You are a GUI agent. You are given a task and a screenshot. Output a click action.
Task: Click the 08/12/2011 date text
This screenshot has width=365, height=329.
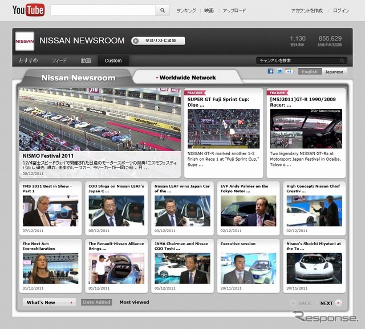point(33,173)
